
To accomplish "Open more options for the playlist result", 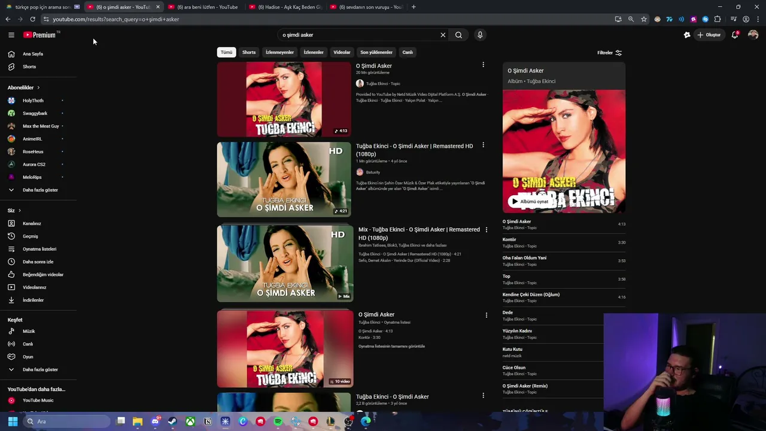I will click(x=486, y=315).
